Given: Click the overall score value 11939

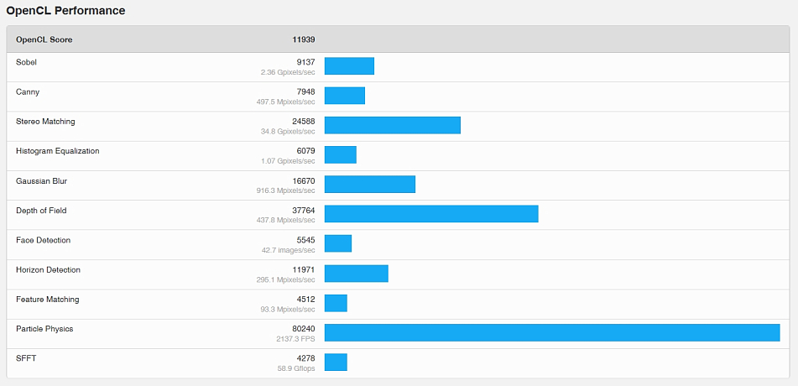Looking at the screenshot, I should [x=303, y=39].
